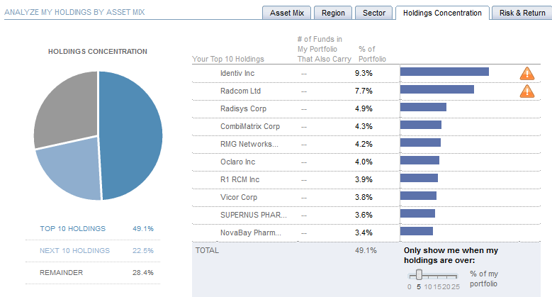Open the Region tab
This screenshot has height=297, width=552.
(x=333, y=13)
